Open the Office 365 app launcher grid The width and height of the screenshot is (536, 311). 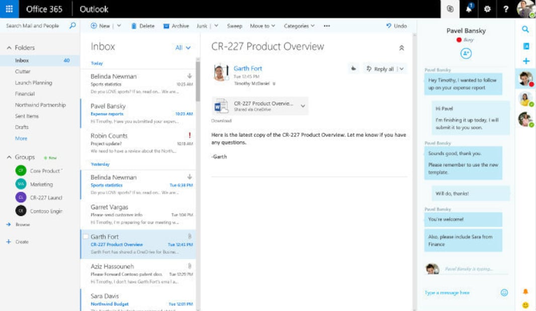click(9, 9)
